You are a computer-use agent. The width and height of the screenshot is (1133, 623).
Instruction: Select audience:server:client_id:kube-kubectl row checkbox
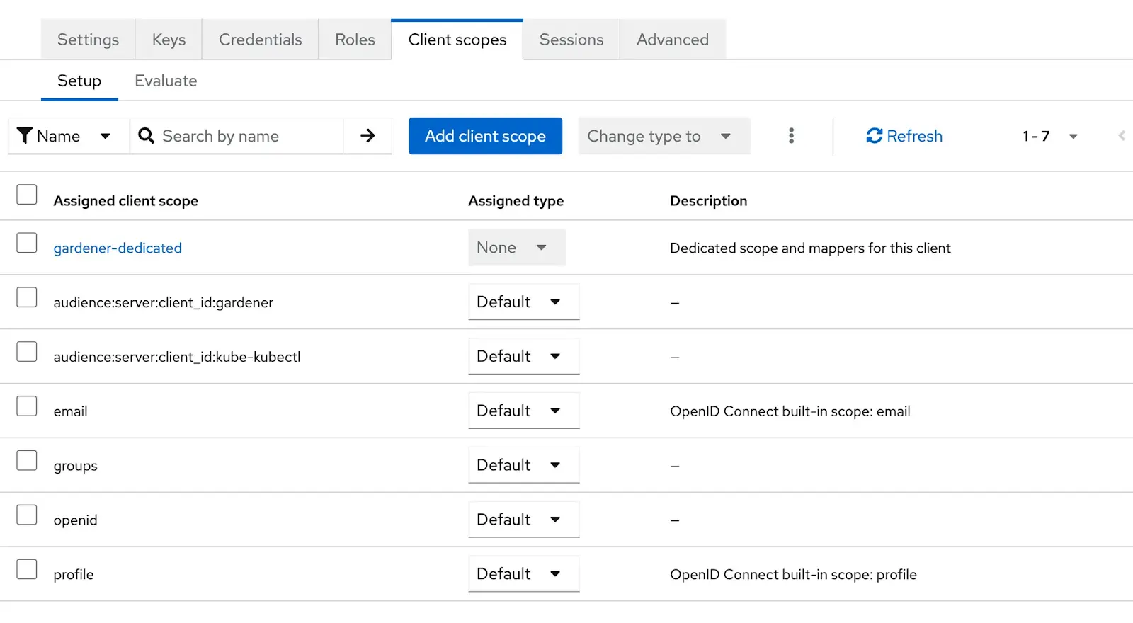(27, 352)
